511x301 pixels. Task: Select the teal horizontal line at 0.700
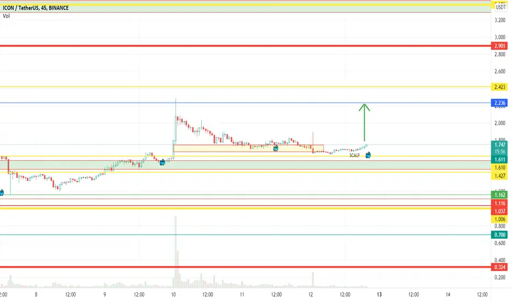(x=246, y=235)
